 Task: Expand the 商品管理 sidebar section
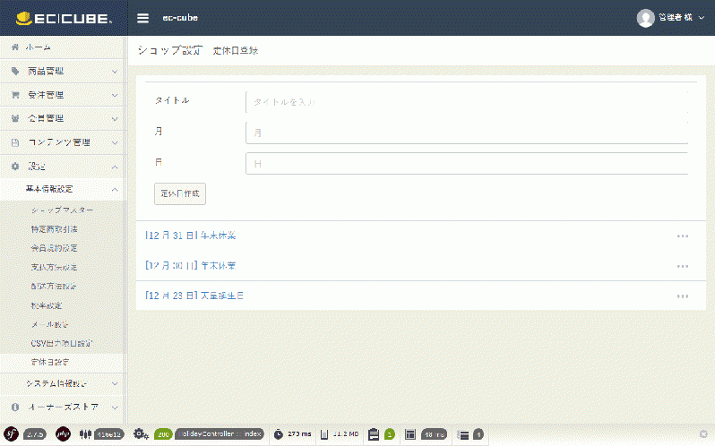pos(63,71)
